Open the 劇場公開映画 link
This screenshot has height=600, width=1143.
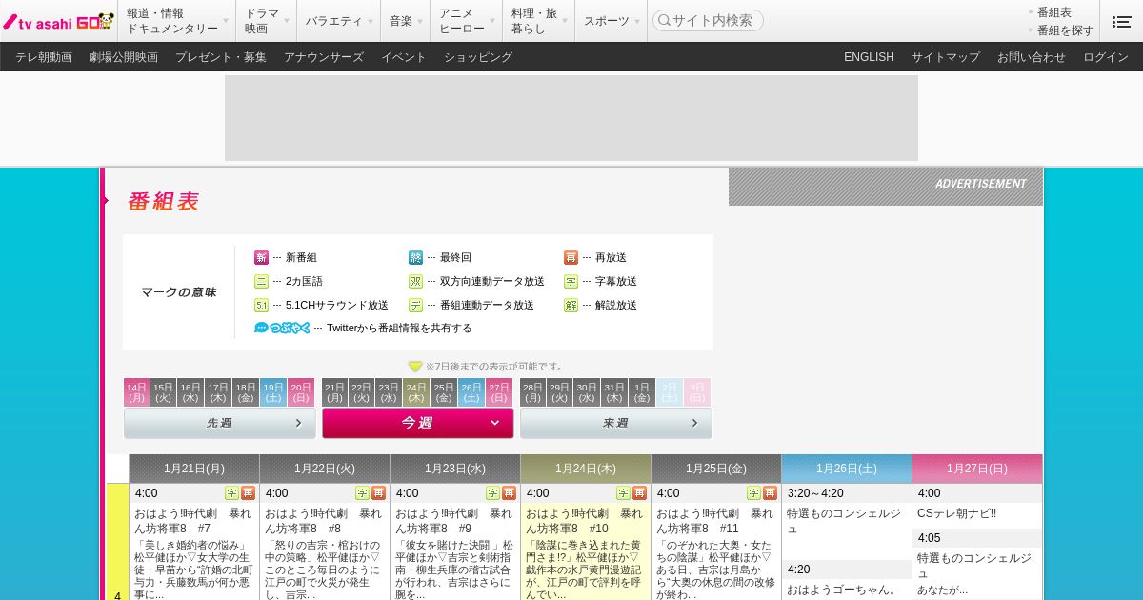(x=124, y=57)
